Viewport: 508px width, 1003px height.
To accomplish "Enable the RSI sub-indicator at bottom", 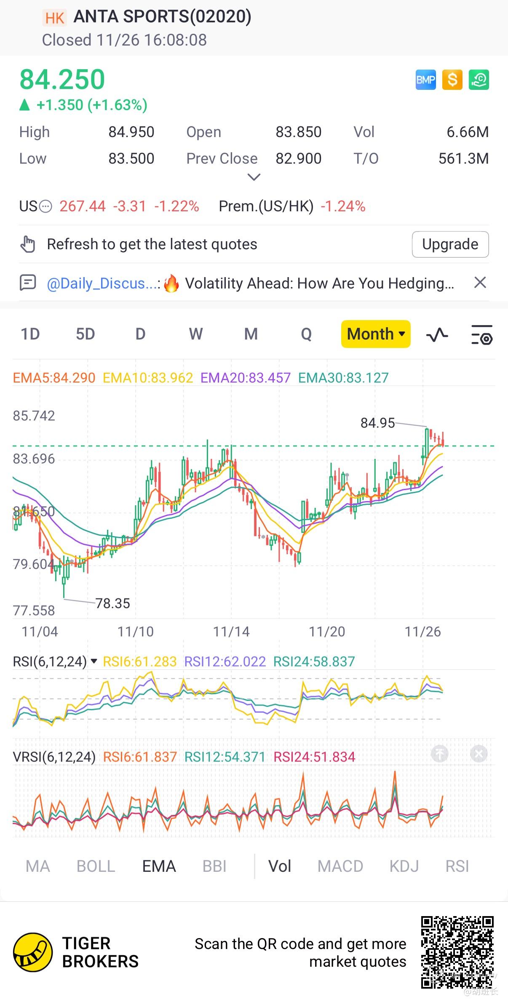I will tap(457, 866).
